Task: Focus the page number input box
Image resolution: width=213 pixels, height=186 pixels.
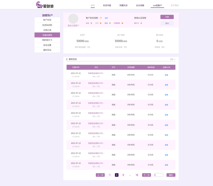Action: click(159, 175)
